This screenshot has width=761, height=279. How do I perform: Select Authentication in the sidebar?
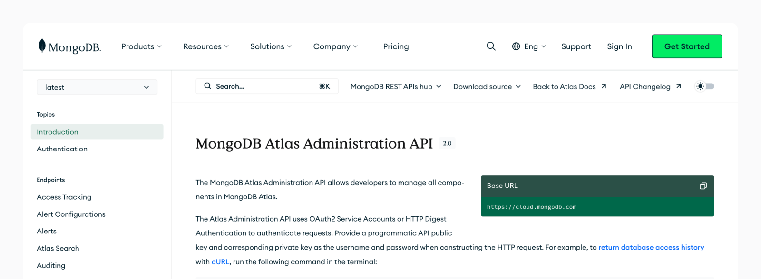click(x=62, y=149)
